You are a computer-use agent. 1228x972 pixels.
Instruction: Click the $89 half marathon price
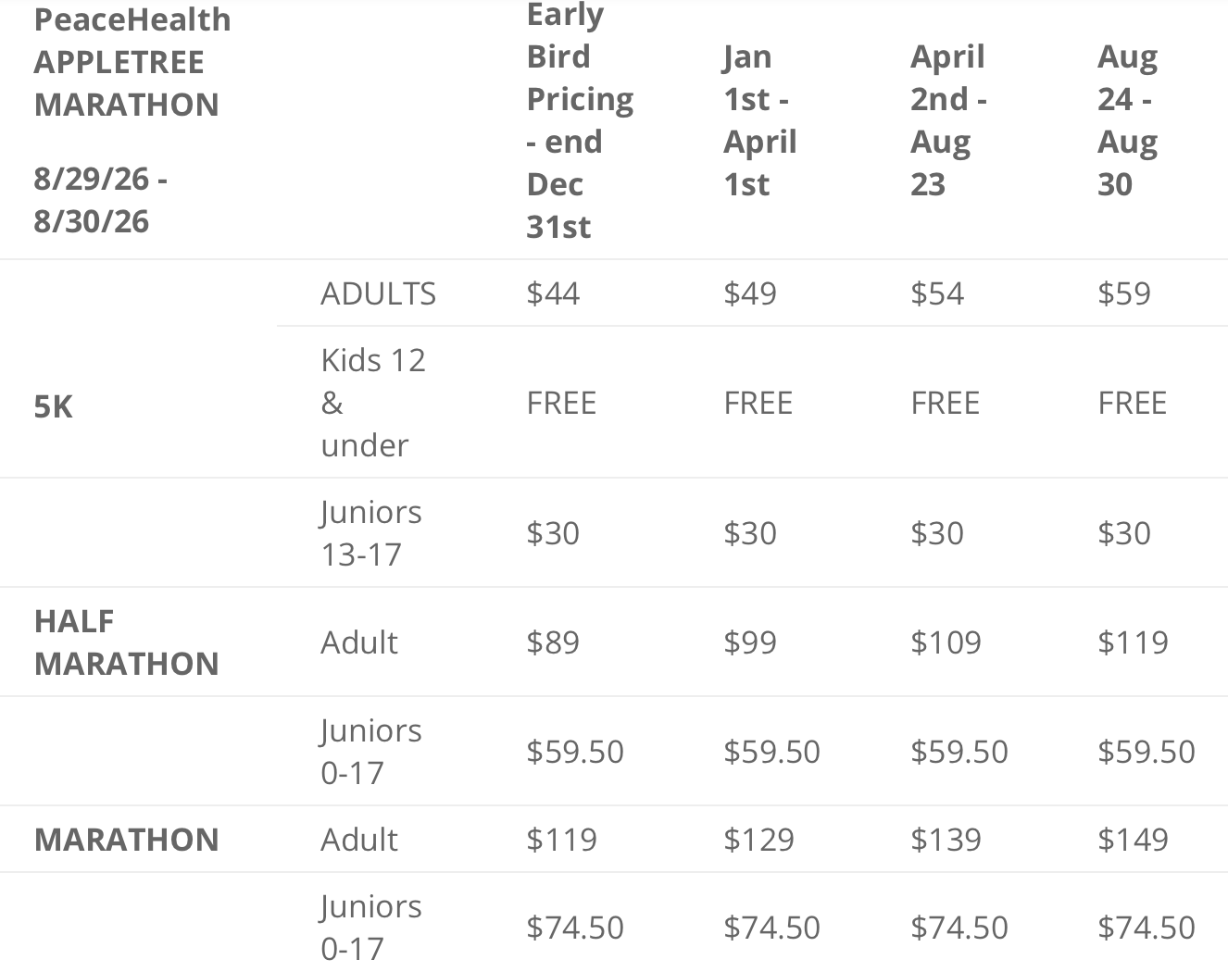point(553,642)
